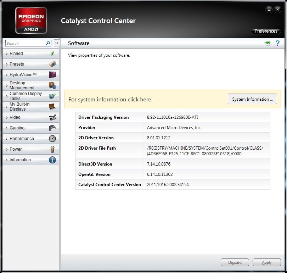The width and height of the screenshot is (287, 273).
Task: Open help with the question mark icon
Action: click(277, 43)
